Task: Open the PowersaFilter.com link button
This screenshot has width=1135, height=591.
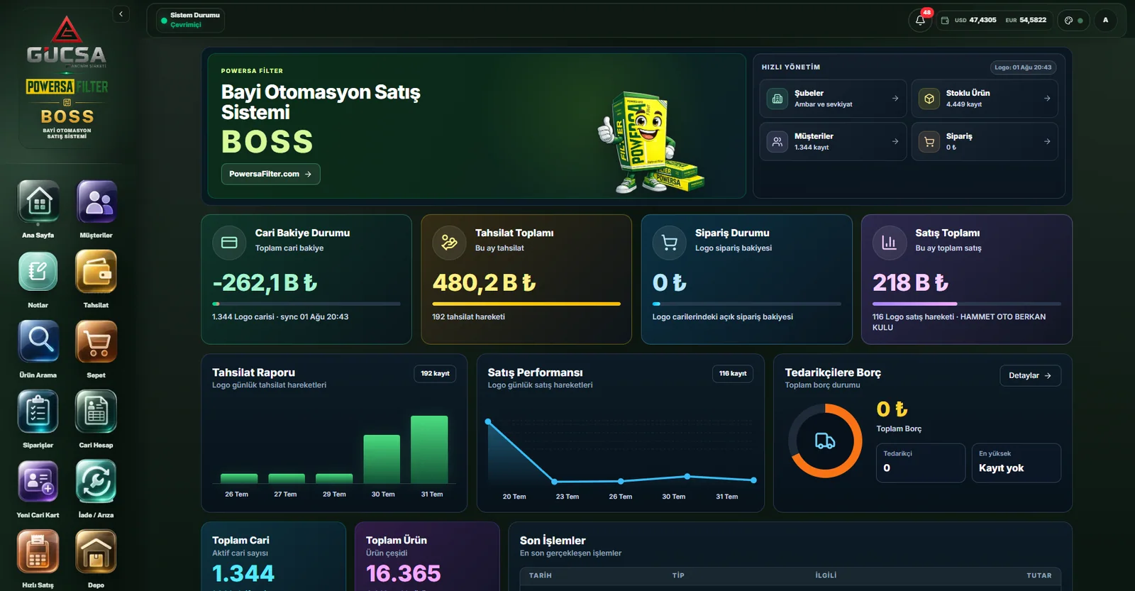Action: (271, 174)
